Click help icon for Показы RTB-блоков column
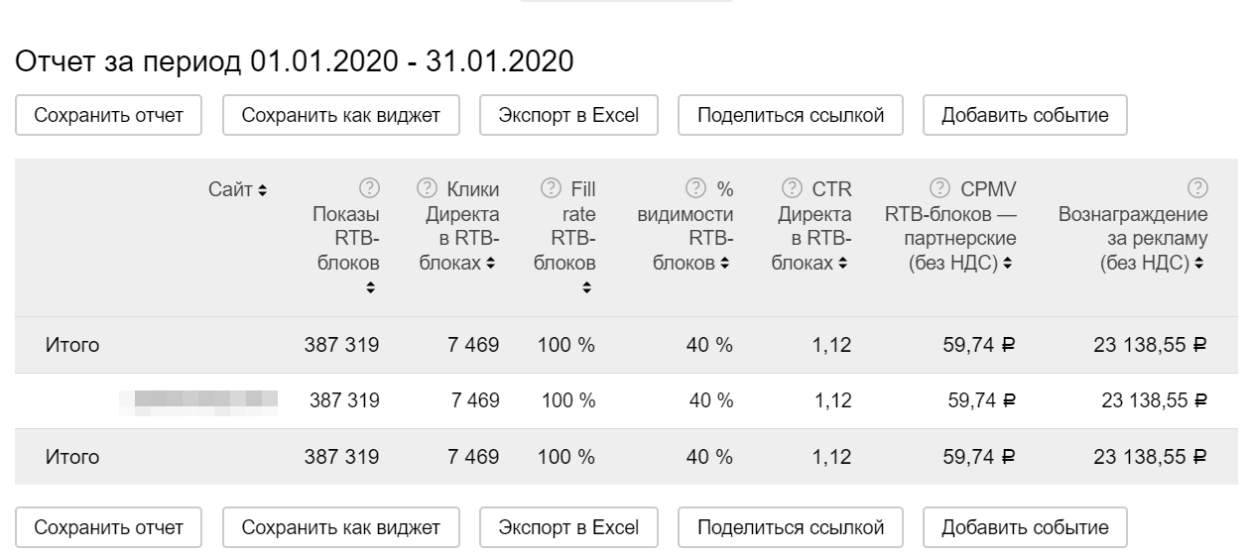Image resolution: width=1250 pixels, height=559 pixels. coord(369,188)
